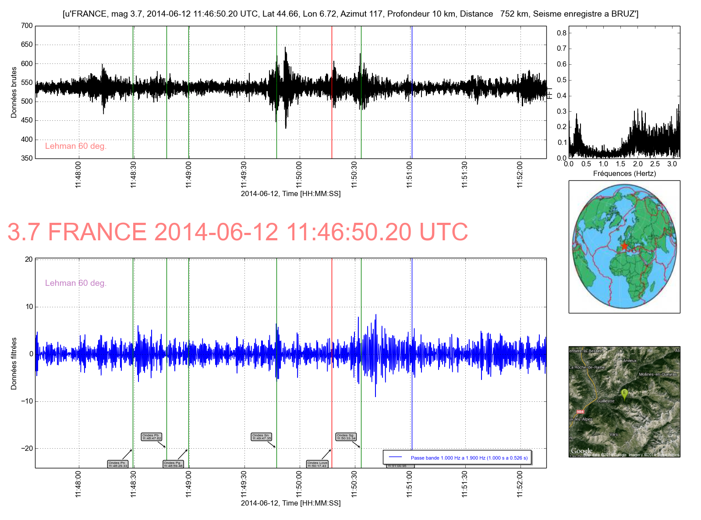Click the Ondes Sn annotation box
Viewport: 701px width, 520px height.
click(x=262, y=437)
